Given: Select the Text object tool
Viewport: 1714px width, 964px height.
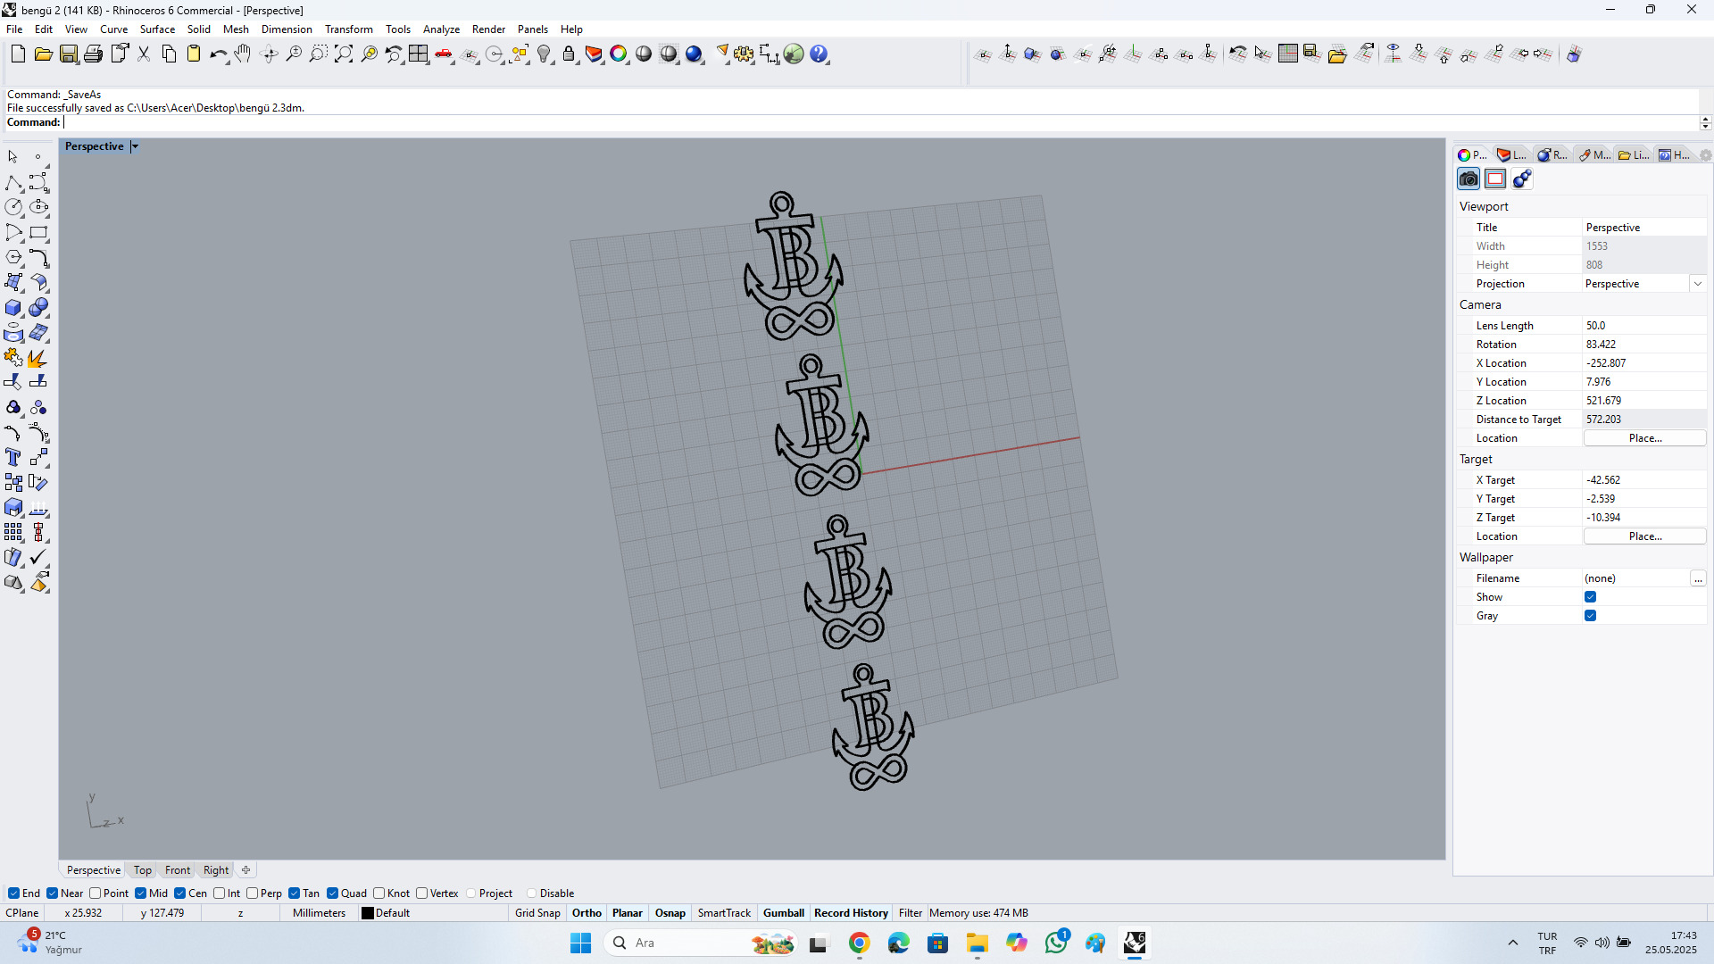Looking at the screenshot, I should (x=13, y=458).
